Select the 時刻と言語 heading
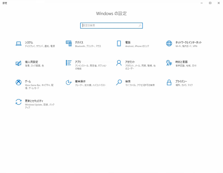Image resolution: width=223 pixels, height=173 pixels. (182, 62)
